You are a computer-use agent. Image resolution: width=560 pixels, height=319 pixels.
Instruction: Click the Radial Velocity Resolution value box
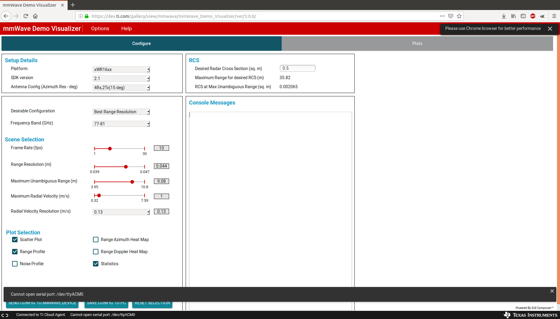tap(162, 211)
